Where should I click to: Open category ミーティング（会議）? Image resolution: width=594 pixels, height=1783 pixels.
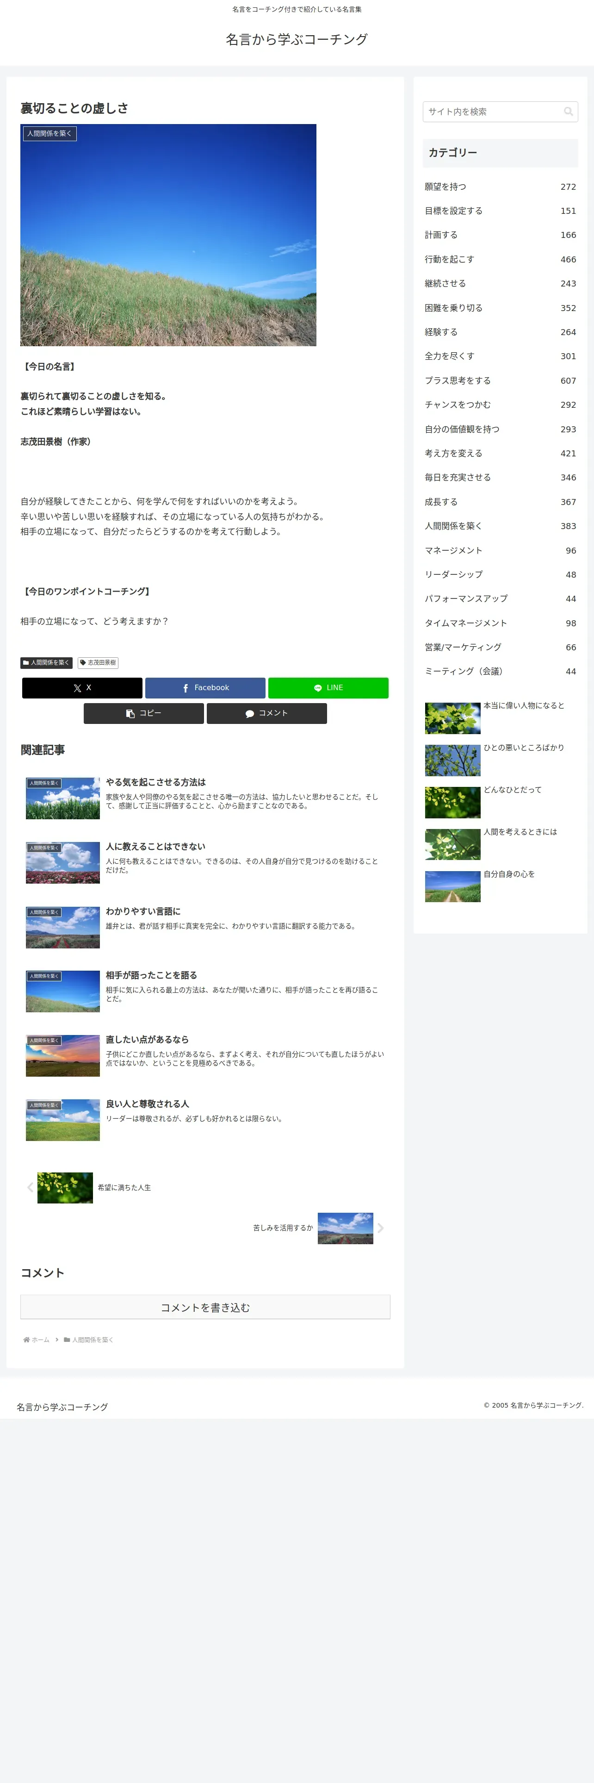pyautogui.click(x=500, y=671)
